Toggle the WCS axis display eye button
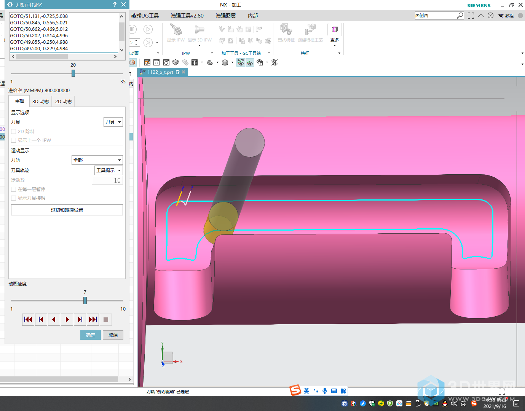The width and height of the screenshot is (525, 411). tap(250, 62)
